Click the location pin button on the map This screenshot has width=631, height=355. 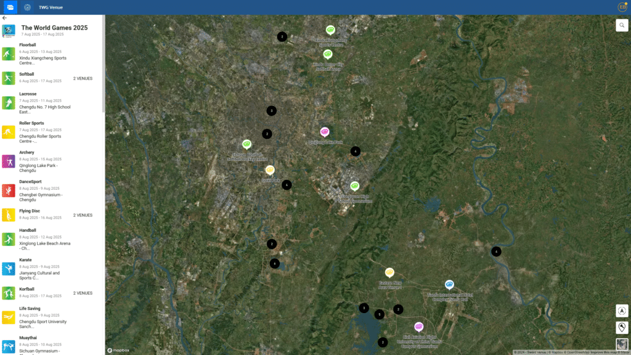622,327
